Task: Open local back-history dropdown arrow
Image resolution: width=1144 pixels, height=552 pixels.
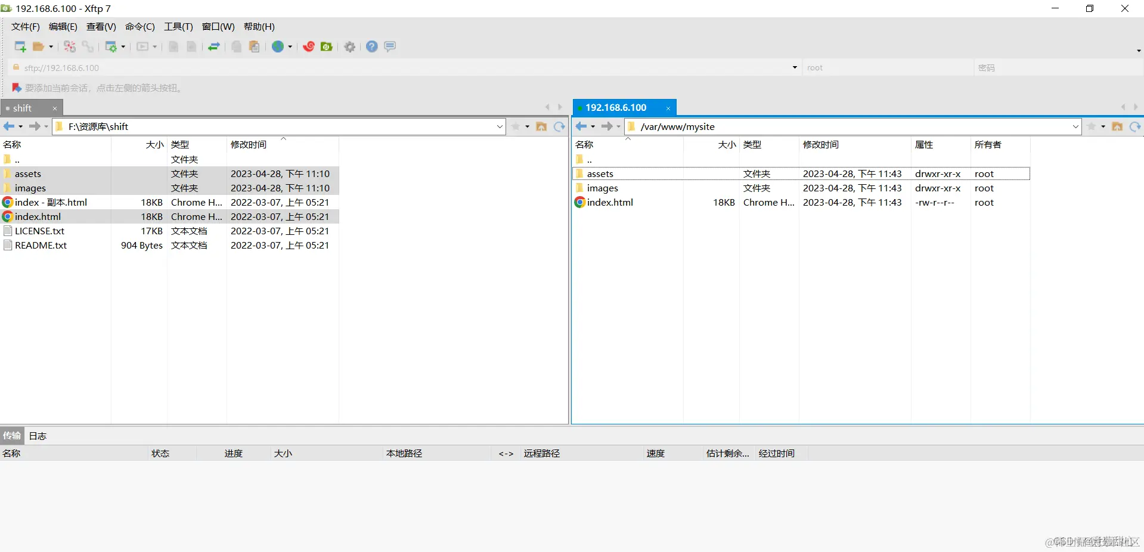Action: 21,126
